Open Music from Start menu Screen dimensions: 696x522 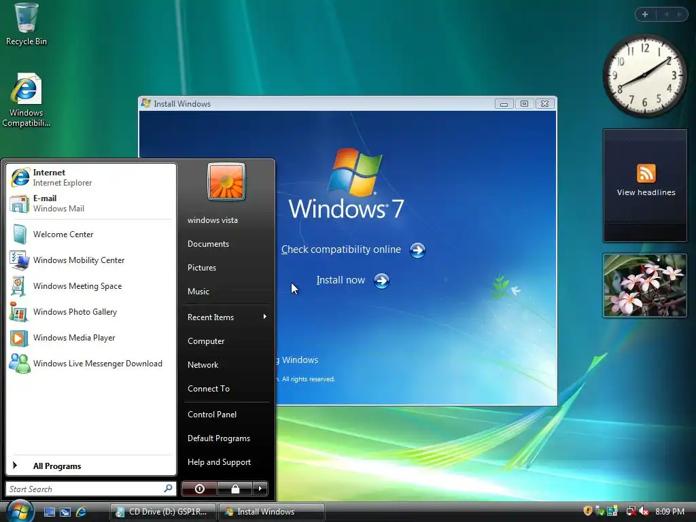click(226, 292)
